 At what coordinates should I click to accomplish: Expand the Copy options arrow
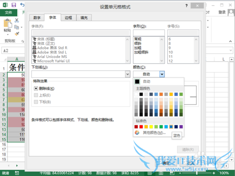click(22, 27)
